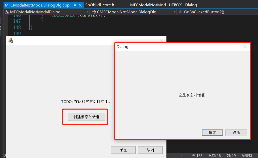Open the MFCModalNotMod...UTBOX - Dialog tab

[x=163, y=5]
